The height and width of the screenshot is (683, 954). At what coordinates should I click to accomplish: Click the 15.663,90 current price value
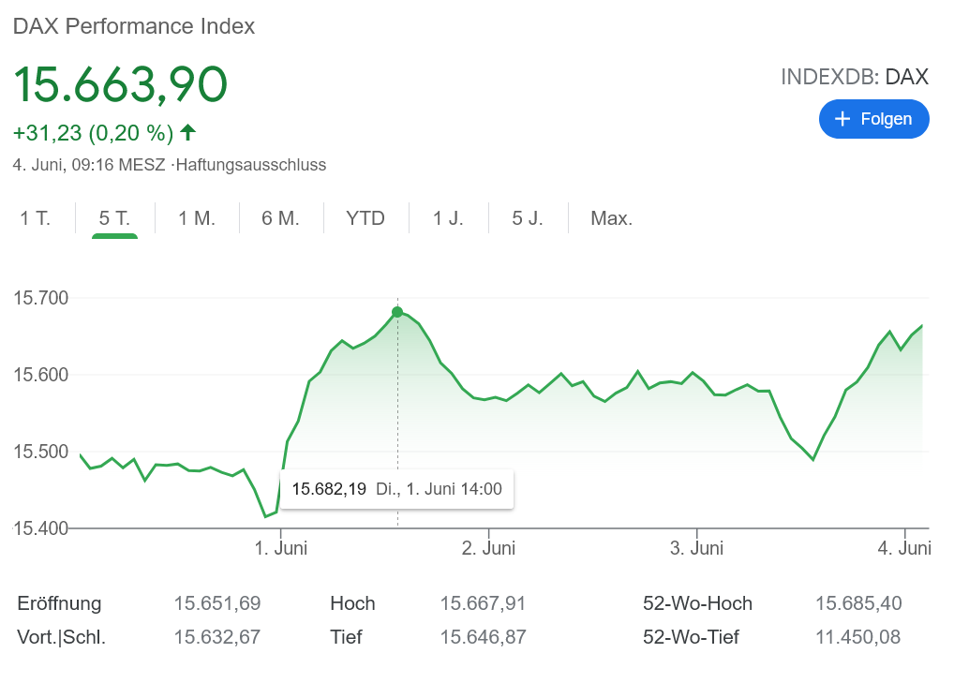[120, 84]
